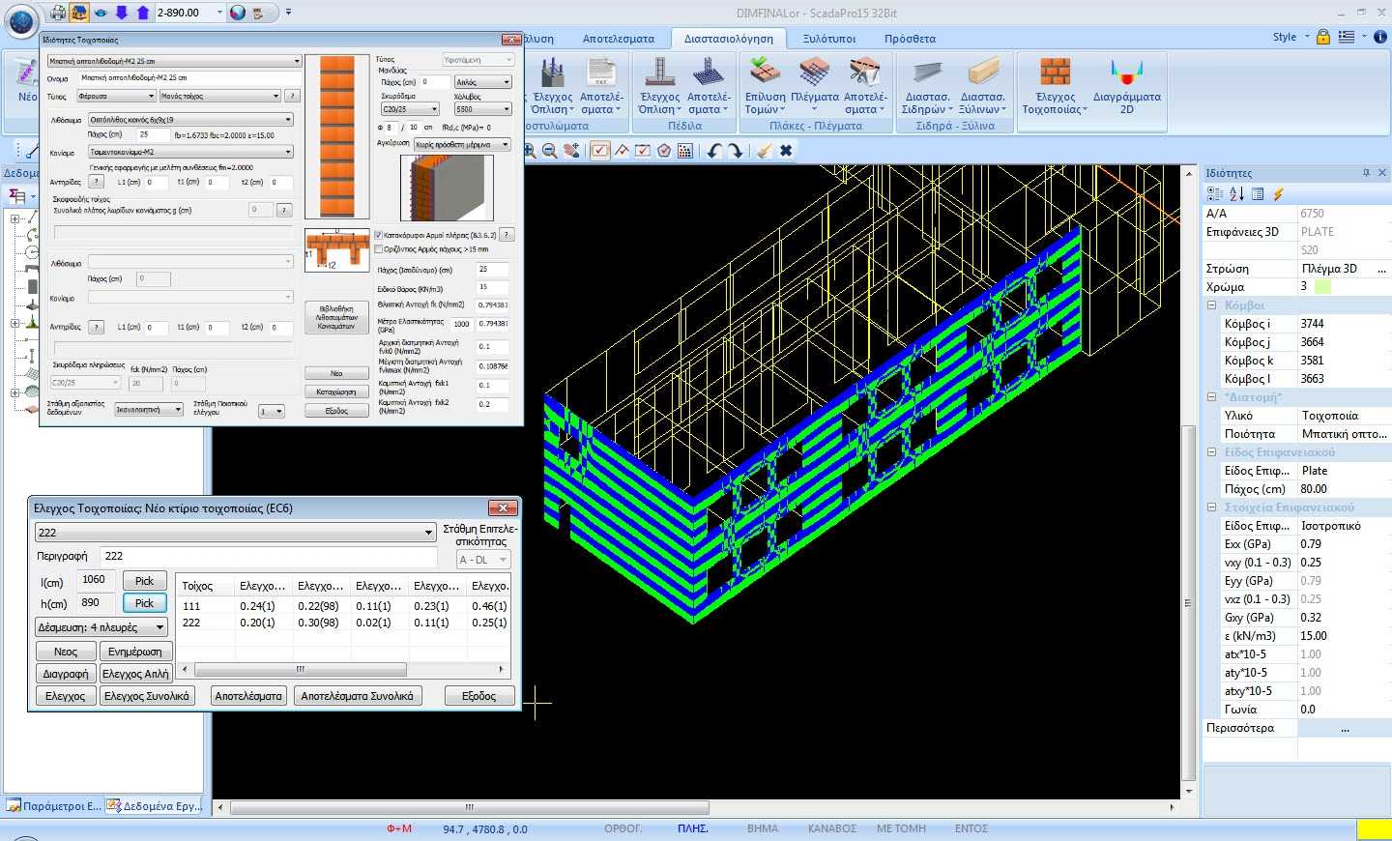Collapse the Κόμβοι properties group

(1212, 305)
